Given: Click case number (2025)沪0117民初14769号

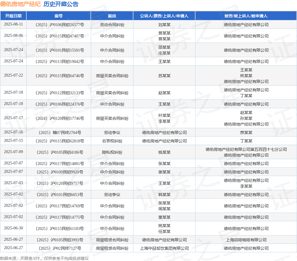Looking at the screenshot, I should click(60, 206).
